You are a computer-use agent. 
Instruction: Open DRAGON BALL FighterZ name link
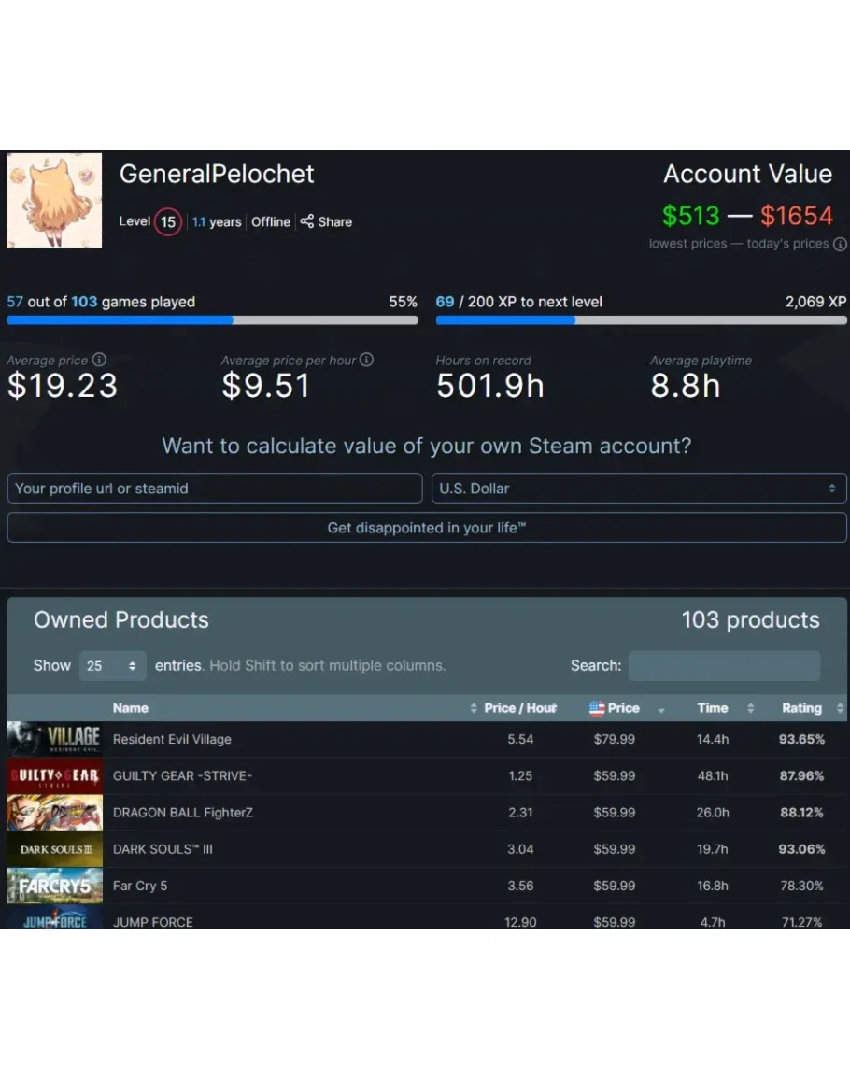pos(183,813)
